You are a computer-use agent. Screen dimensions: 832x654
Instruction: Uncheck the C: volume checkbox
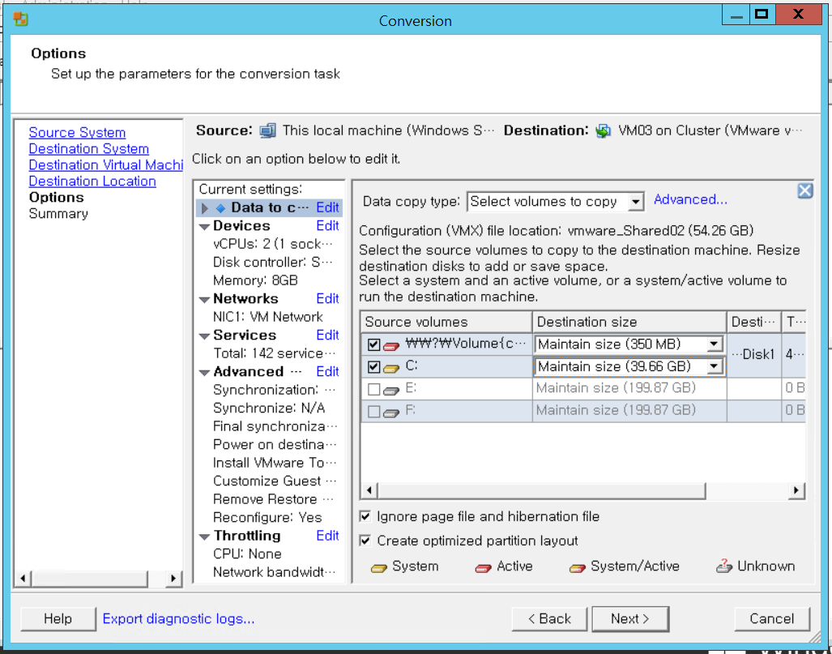pyautogui.click(x=373, y=366)
